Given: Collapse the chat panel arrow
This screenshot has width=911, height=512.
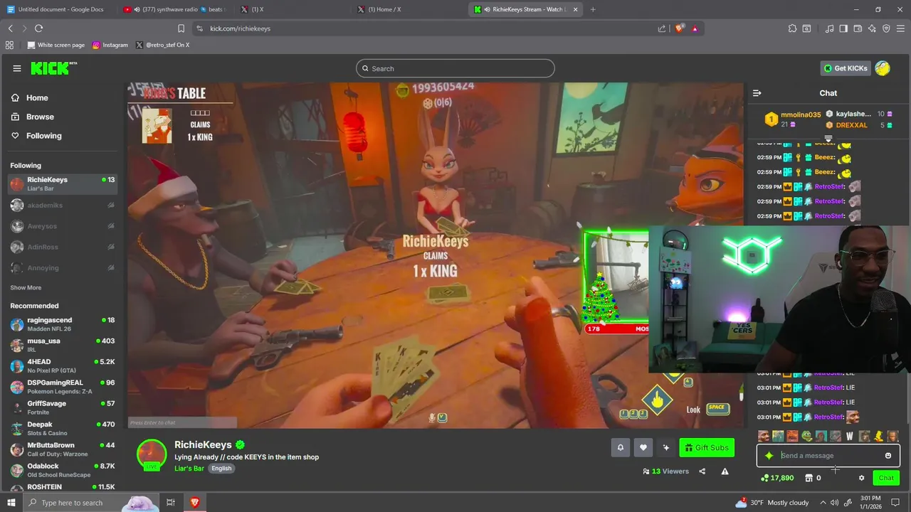Looking at the screenshot, I should 757,93.
